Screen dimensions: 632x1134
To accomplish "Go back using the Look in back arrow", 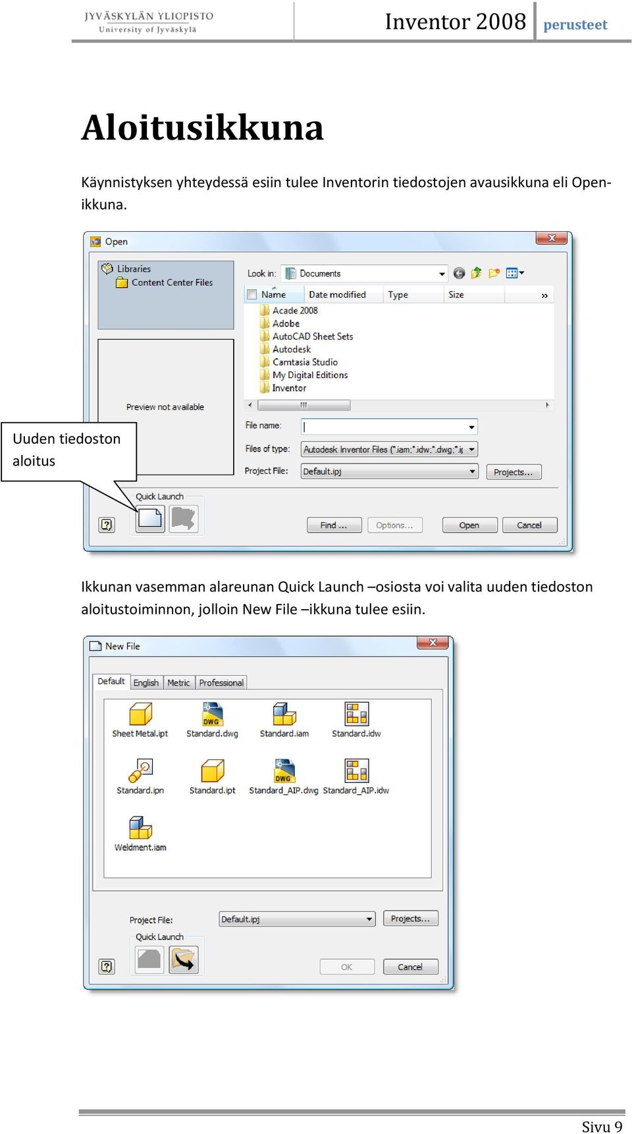I will point(459,273).
